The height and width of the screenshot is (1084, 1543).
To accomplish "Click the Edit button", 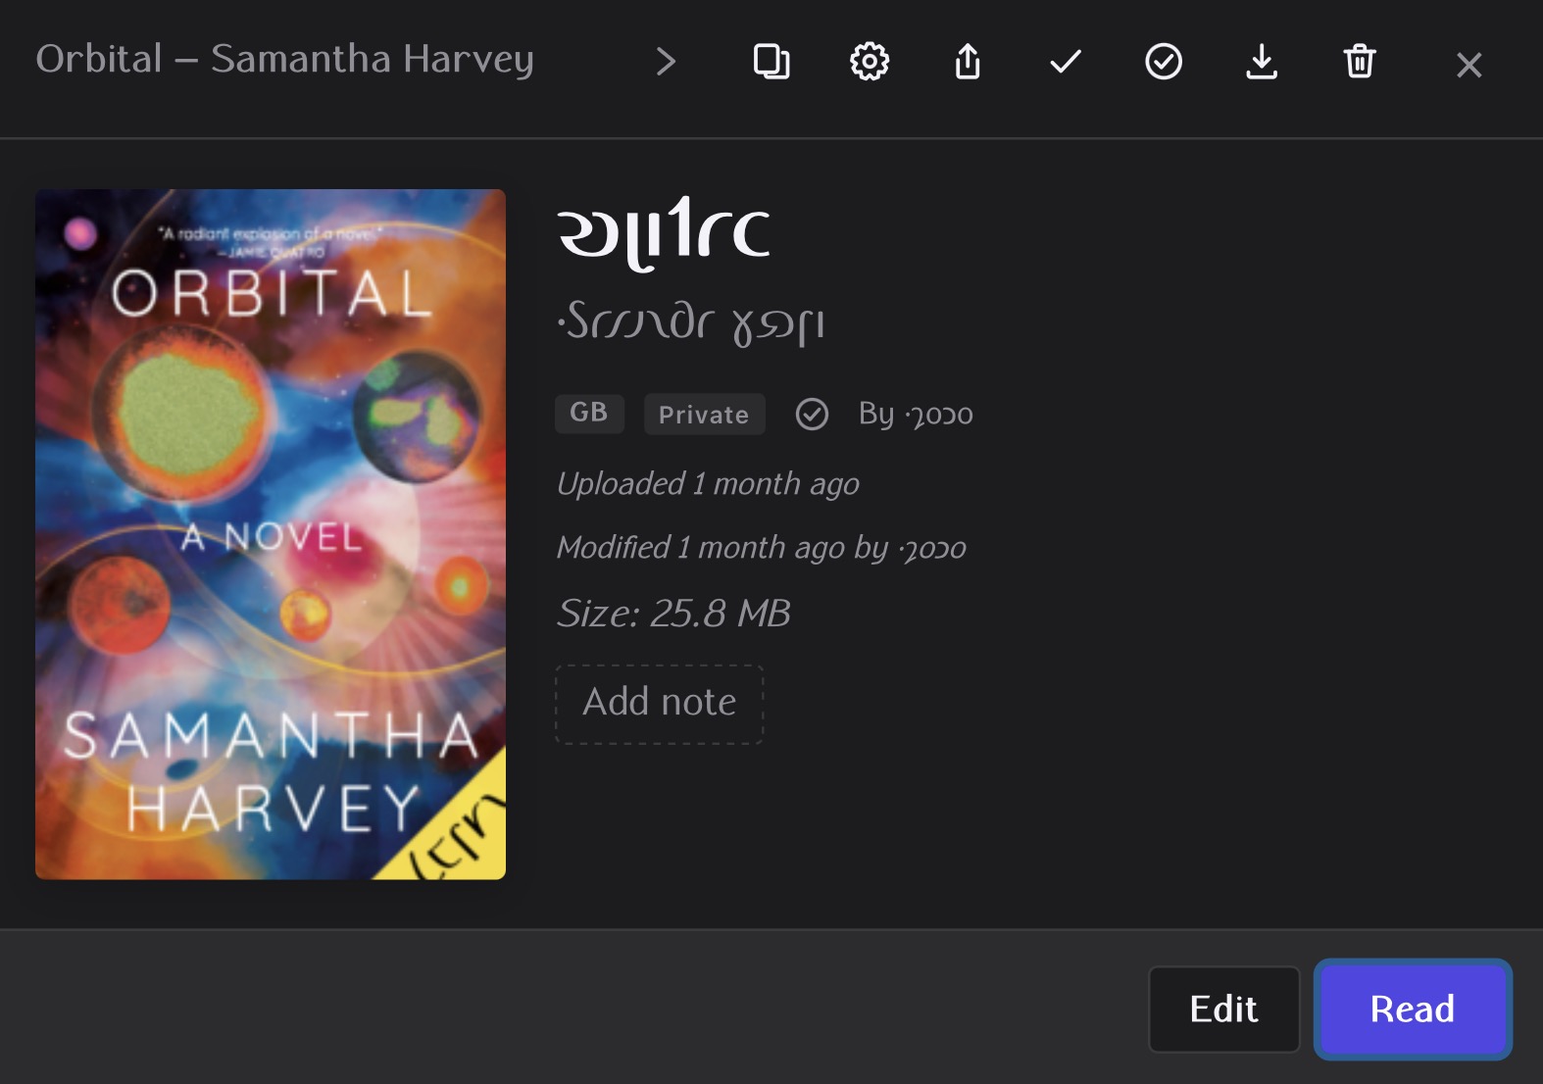I will tap(1223, 1010).
